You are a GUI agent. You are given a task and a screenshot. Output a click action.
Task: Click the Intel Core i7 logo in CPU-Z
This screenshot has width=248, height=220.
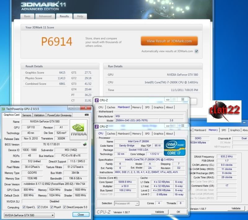(x=175, y=148)
